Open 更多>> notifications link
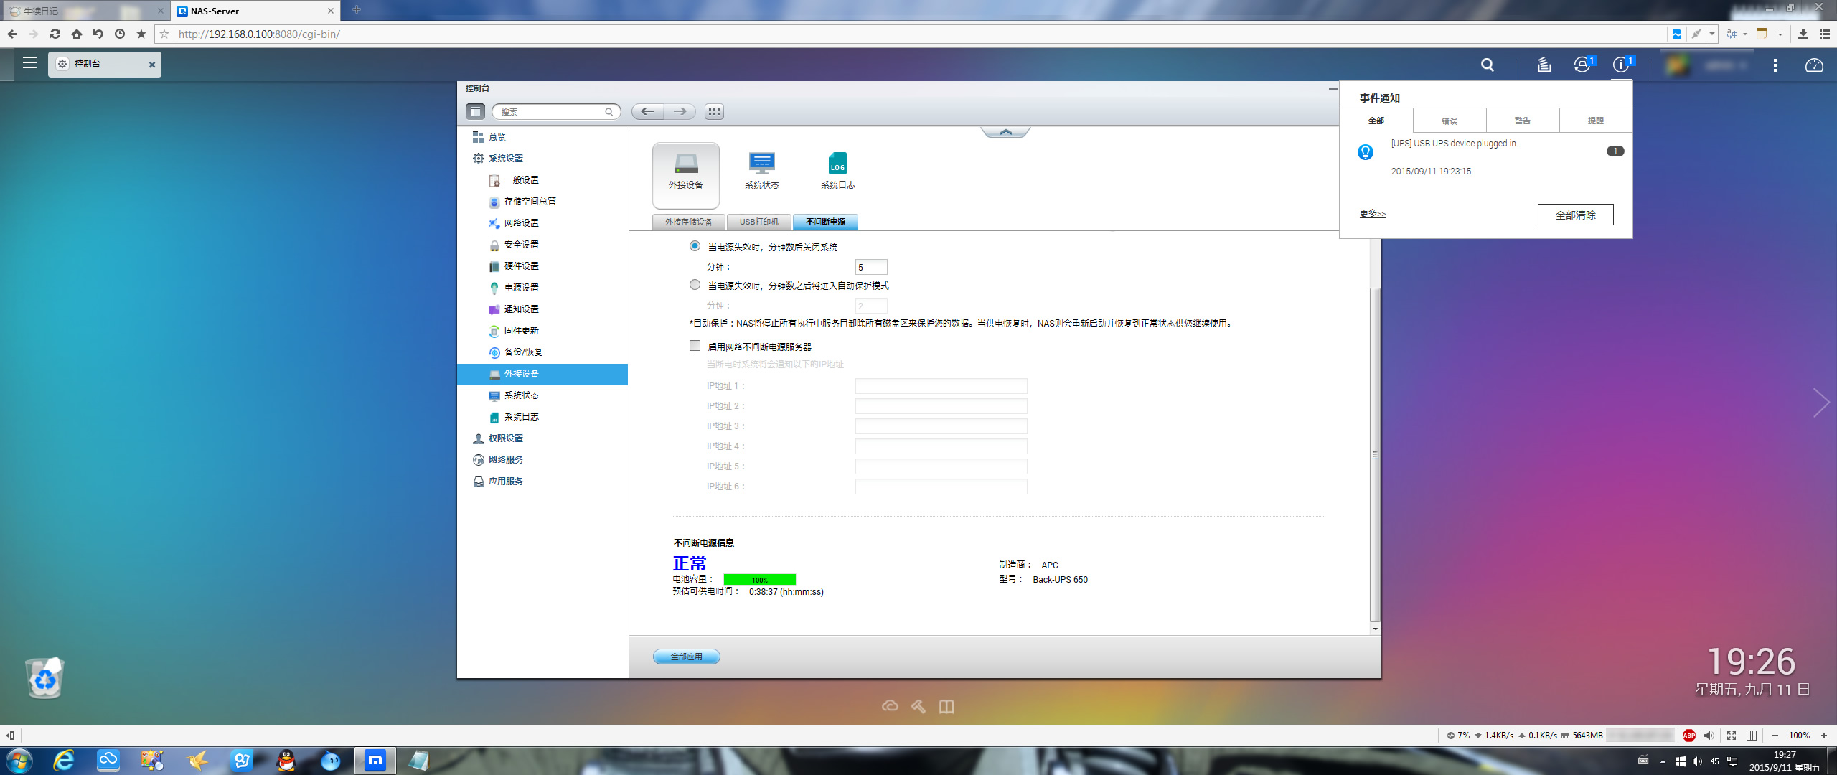Image resolution: width=1837 pixels, height=775 pixels. click(1373, 214)
